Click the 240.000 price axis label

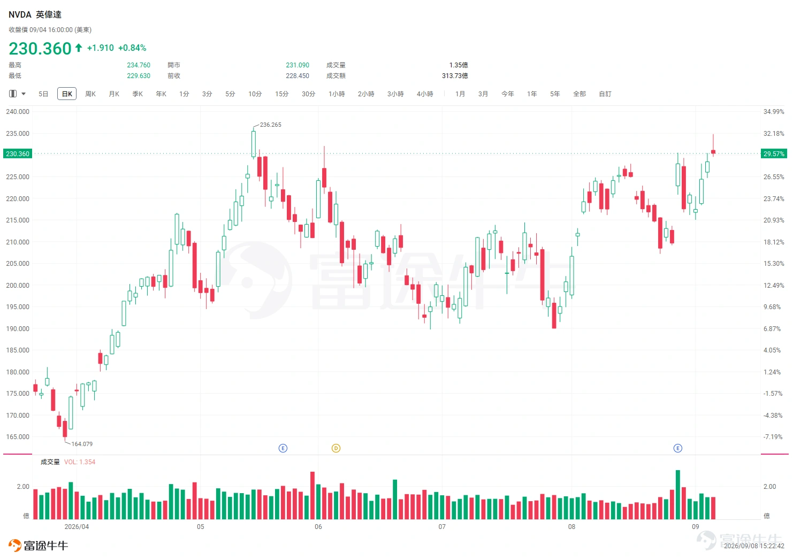[x=18, y=112]
